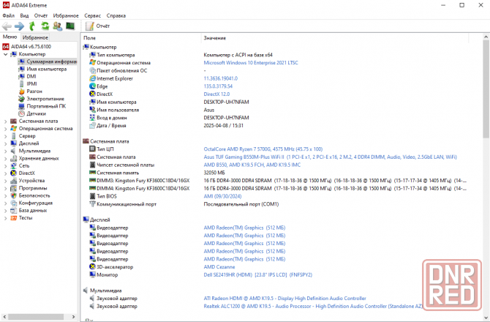This screenshot has height=322, width=490.
Task: Click the Edge row icon
Action: click(x=92, y=86)
